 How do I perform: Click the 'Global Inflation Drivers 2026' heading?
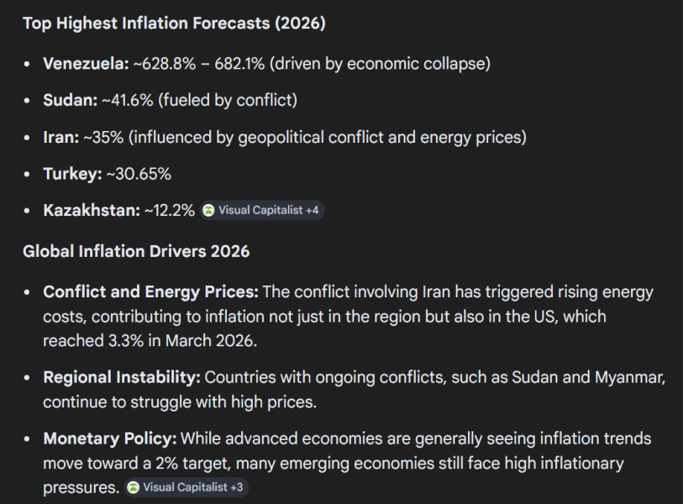coord(136,251)
